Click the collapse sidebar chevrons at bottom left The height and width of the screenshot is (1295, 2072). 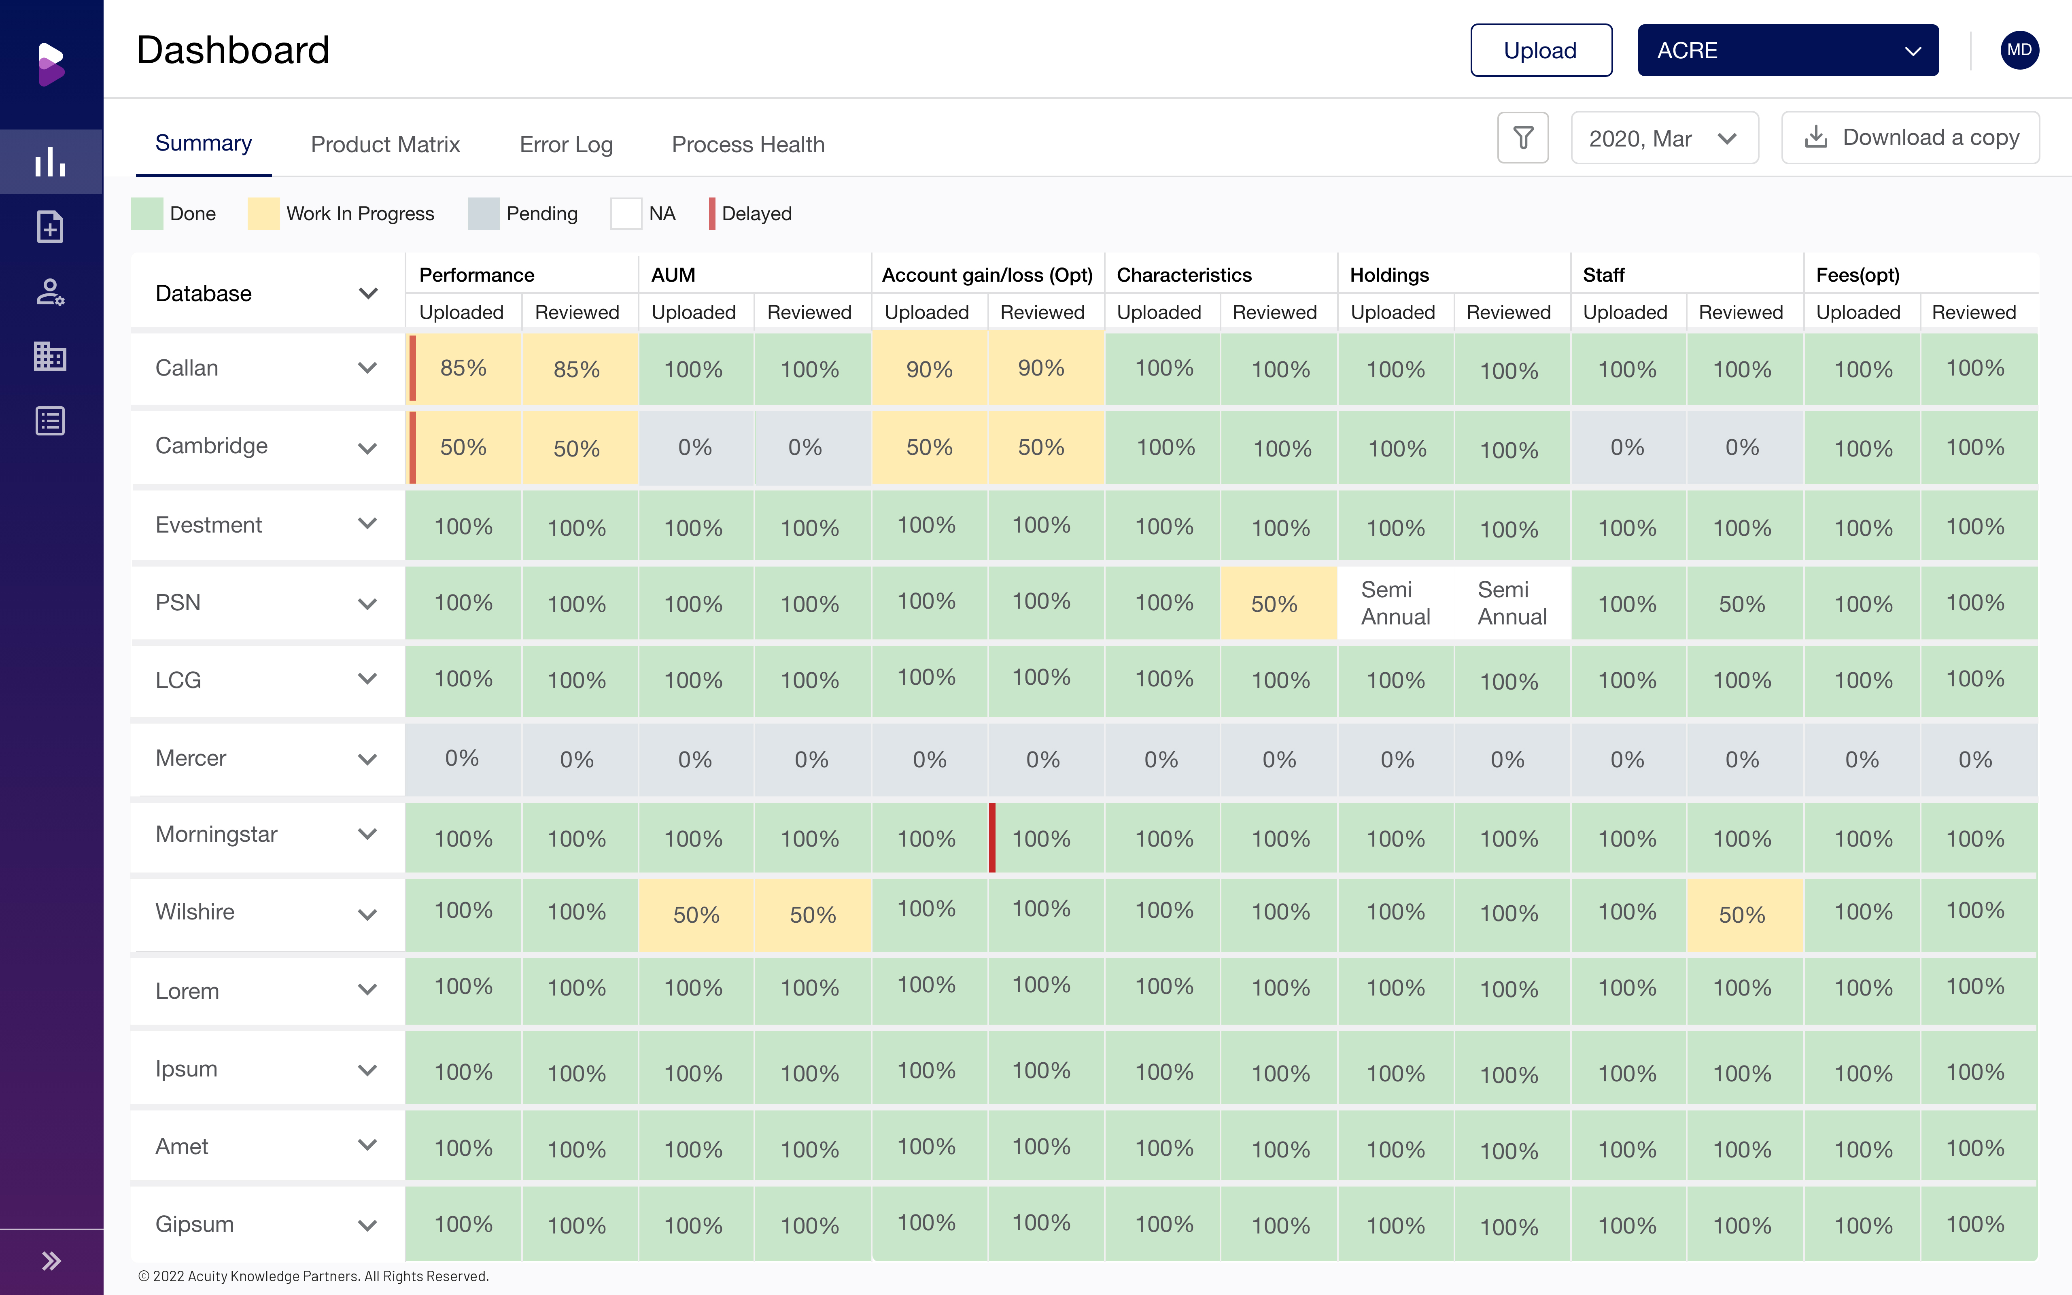(51, 1260)
